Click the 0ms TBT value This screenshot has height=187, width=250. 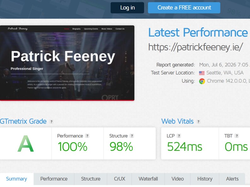click(236, 147)
